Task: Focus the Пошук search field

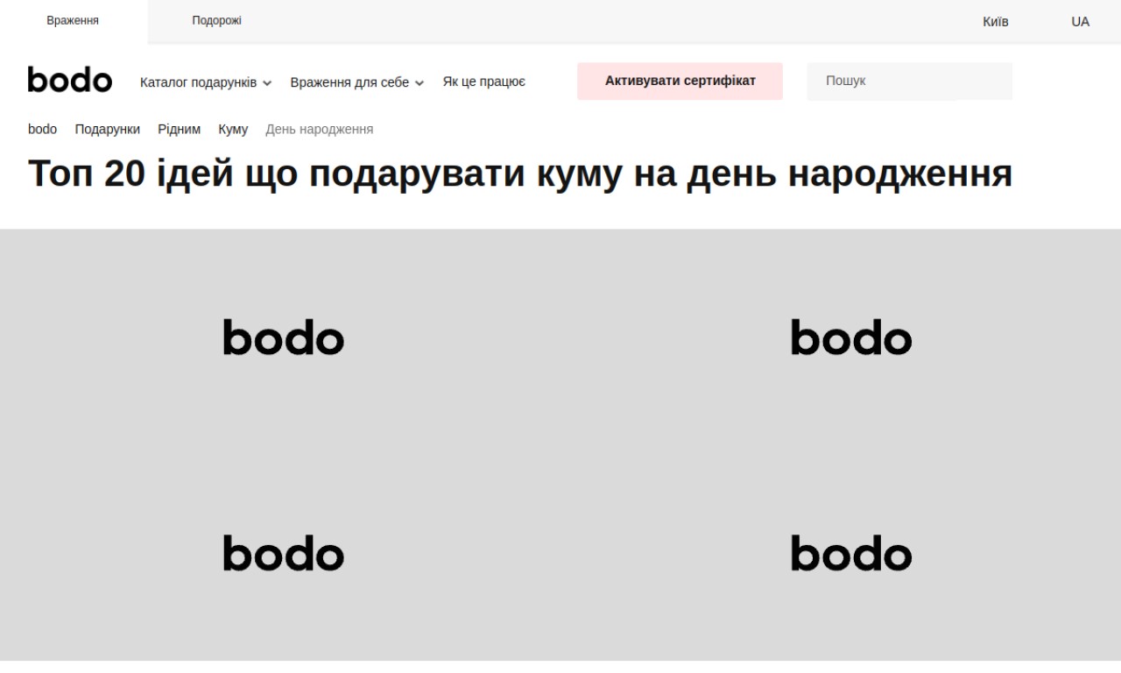Action: point(909,81)
